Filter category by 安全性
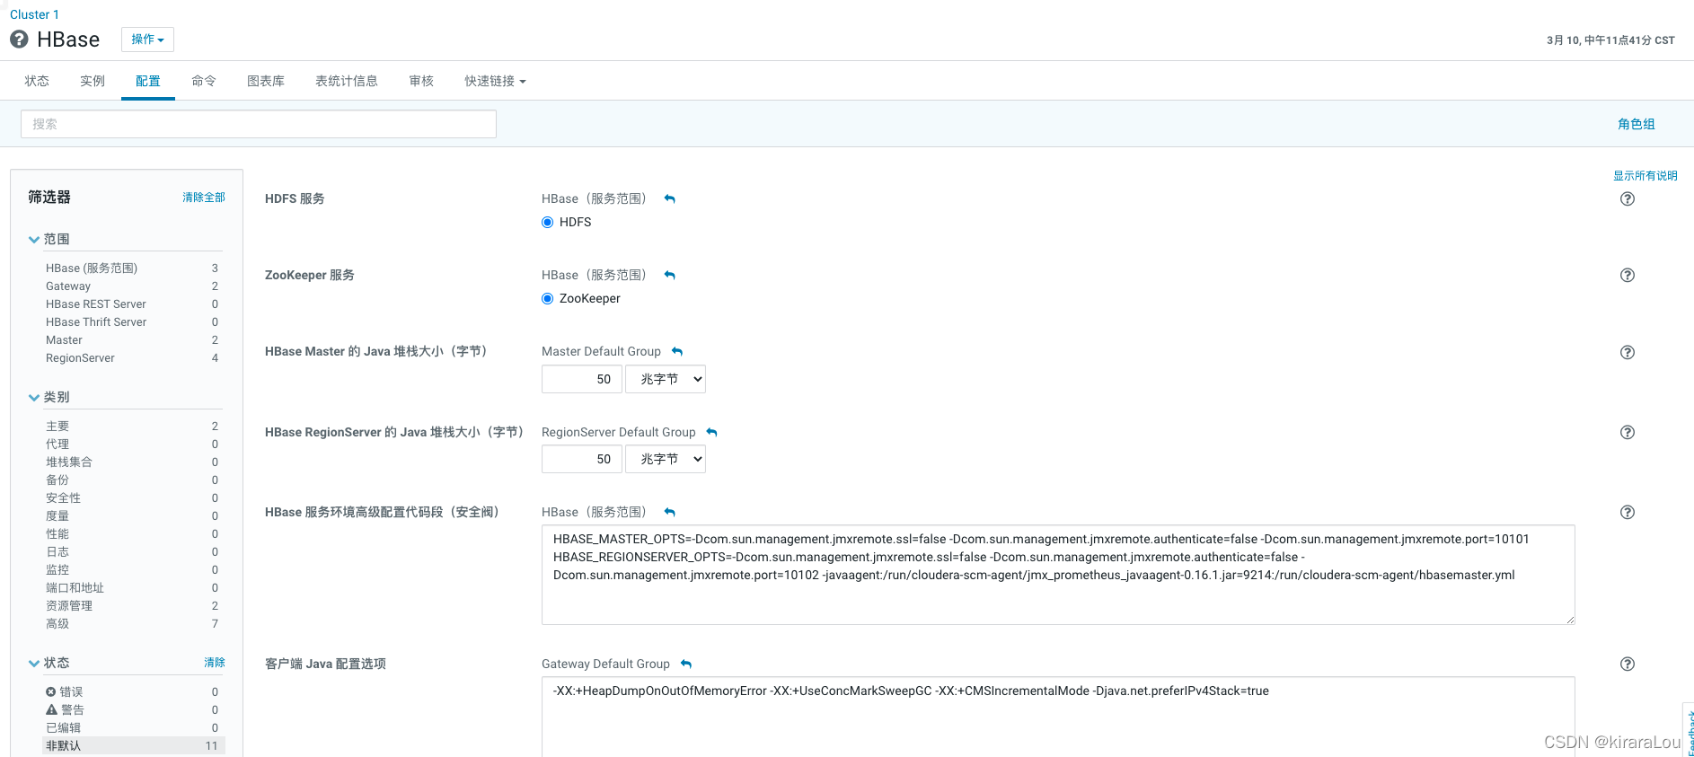The image size is (1694, 757). 132,498
